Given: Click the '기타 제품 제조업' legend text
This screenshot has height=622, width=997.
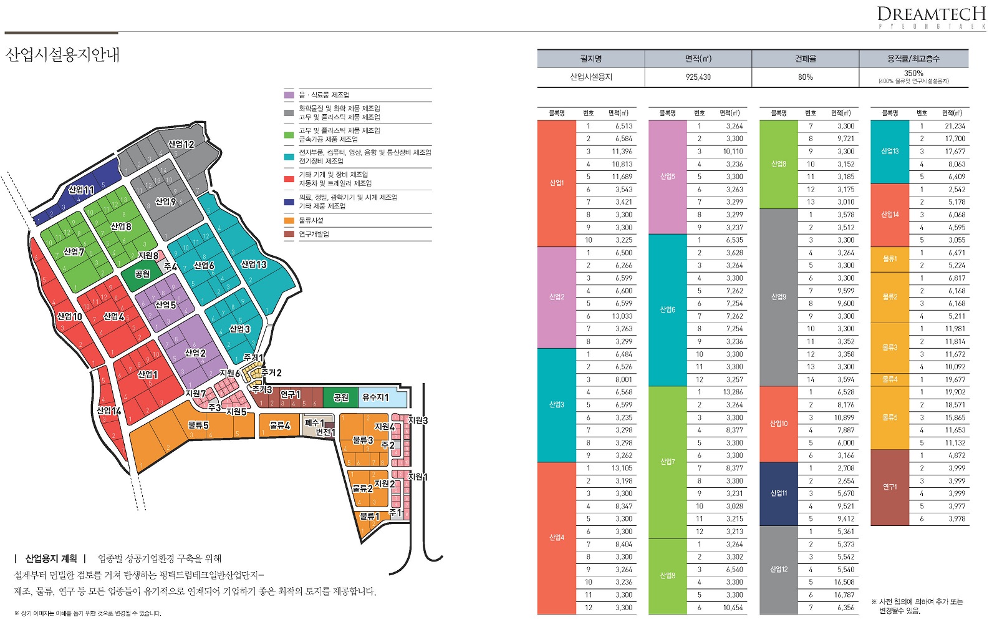Looking at the screenshot, I should [x=322, y=206].
